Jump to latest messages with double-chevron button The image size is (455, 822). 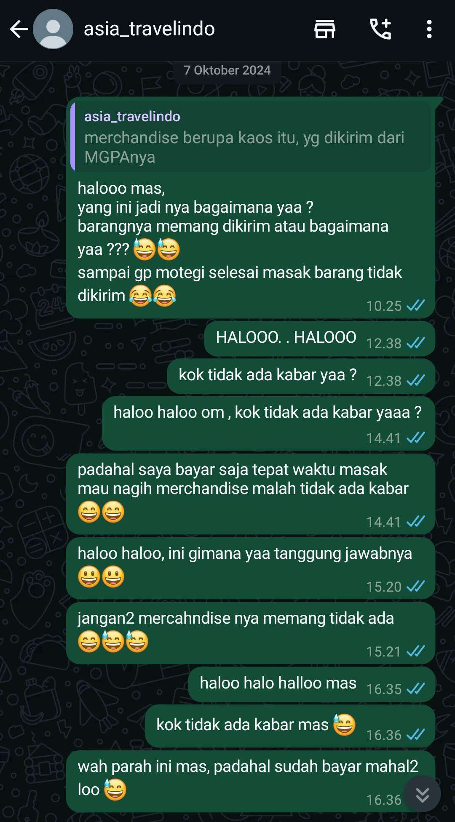point(422,794)
